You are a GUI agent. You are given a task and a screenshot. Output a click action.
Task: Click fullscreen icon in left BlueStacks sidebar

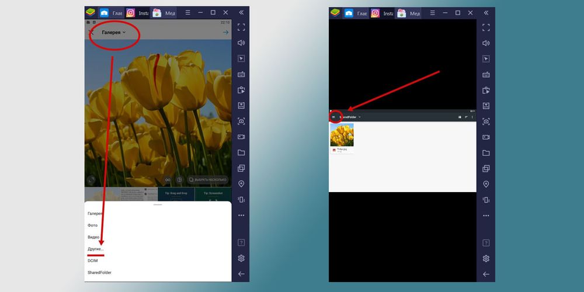coord(241,27)
